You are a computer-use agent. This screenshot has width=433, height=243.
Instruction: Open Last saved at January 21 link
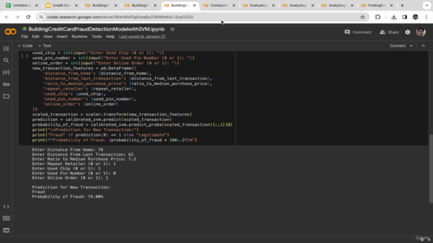[x=142, y=36]
